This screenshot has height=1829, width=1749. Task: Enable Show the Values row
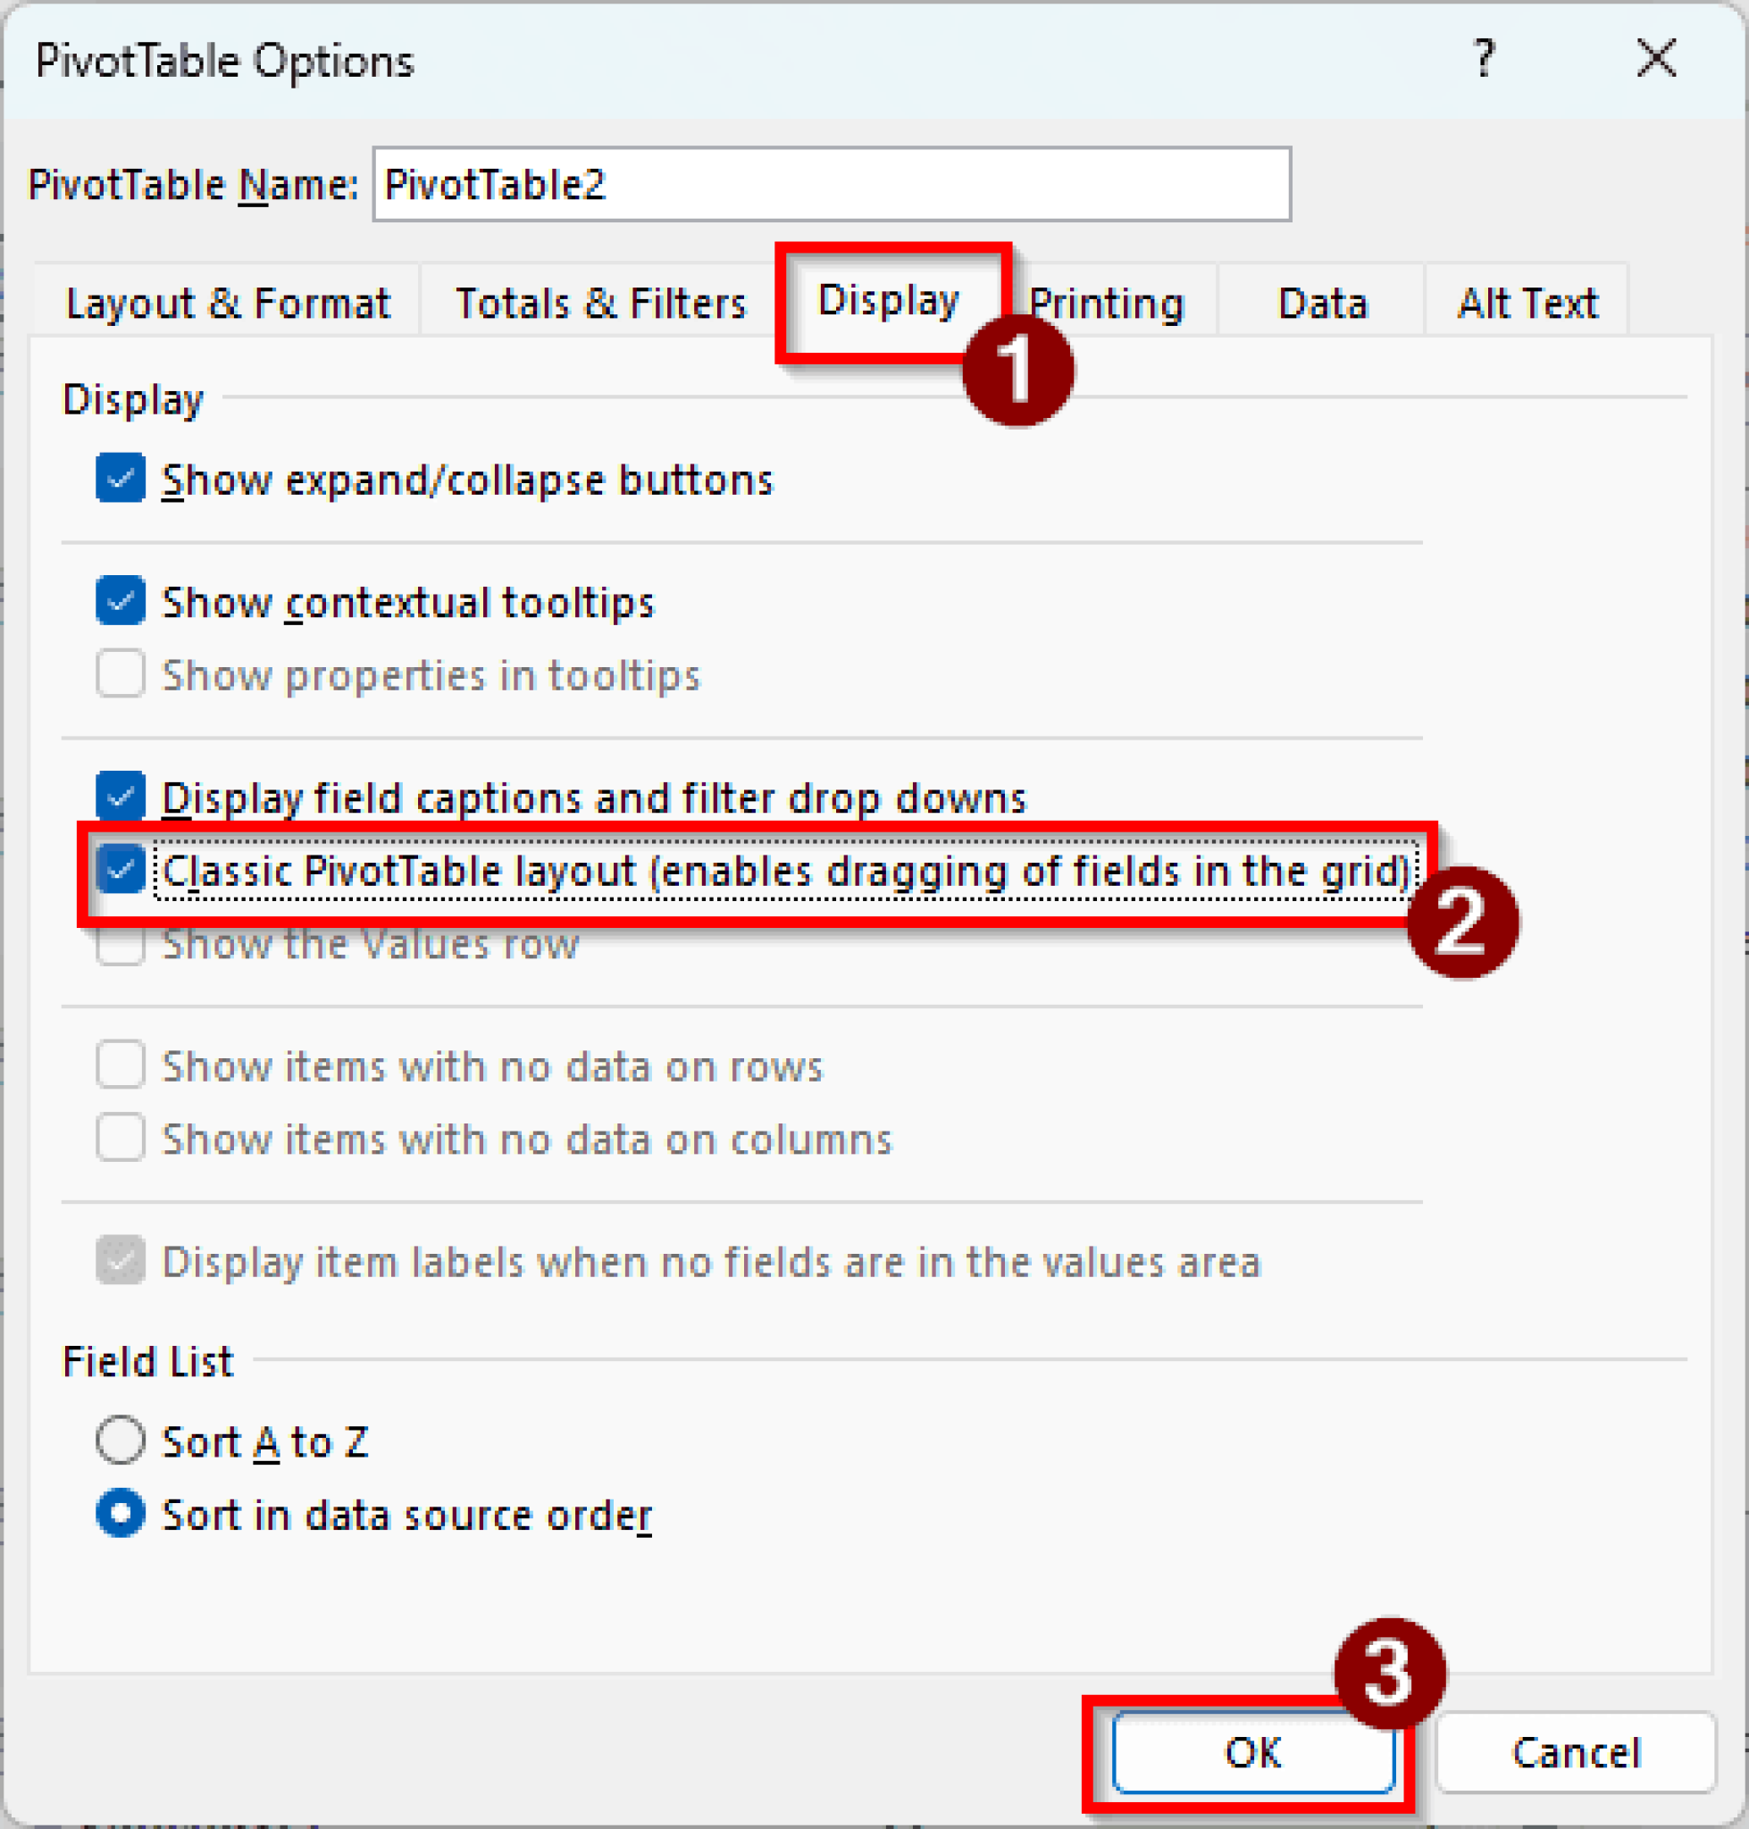[121, 943]
